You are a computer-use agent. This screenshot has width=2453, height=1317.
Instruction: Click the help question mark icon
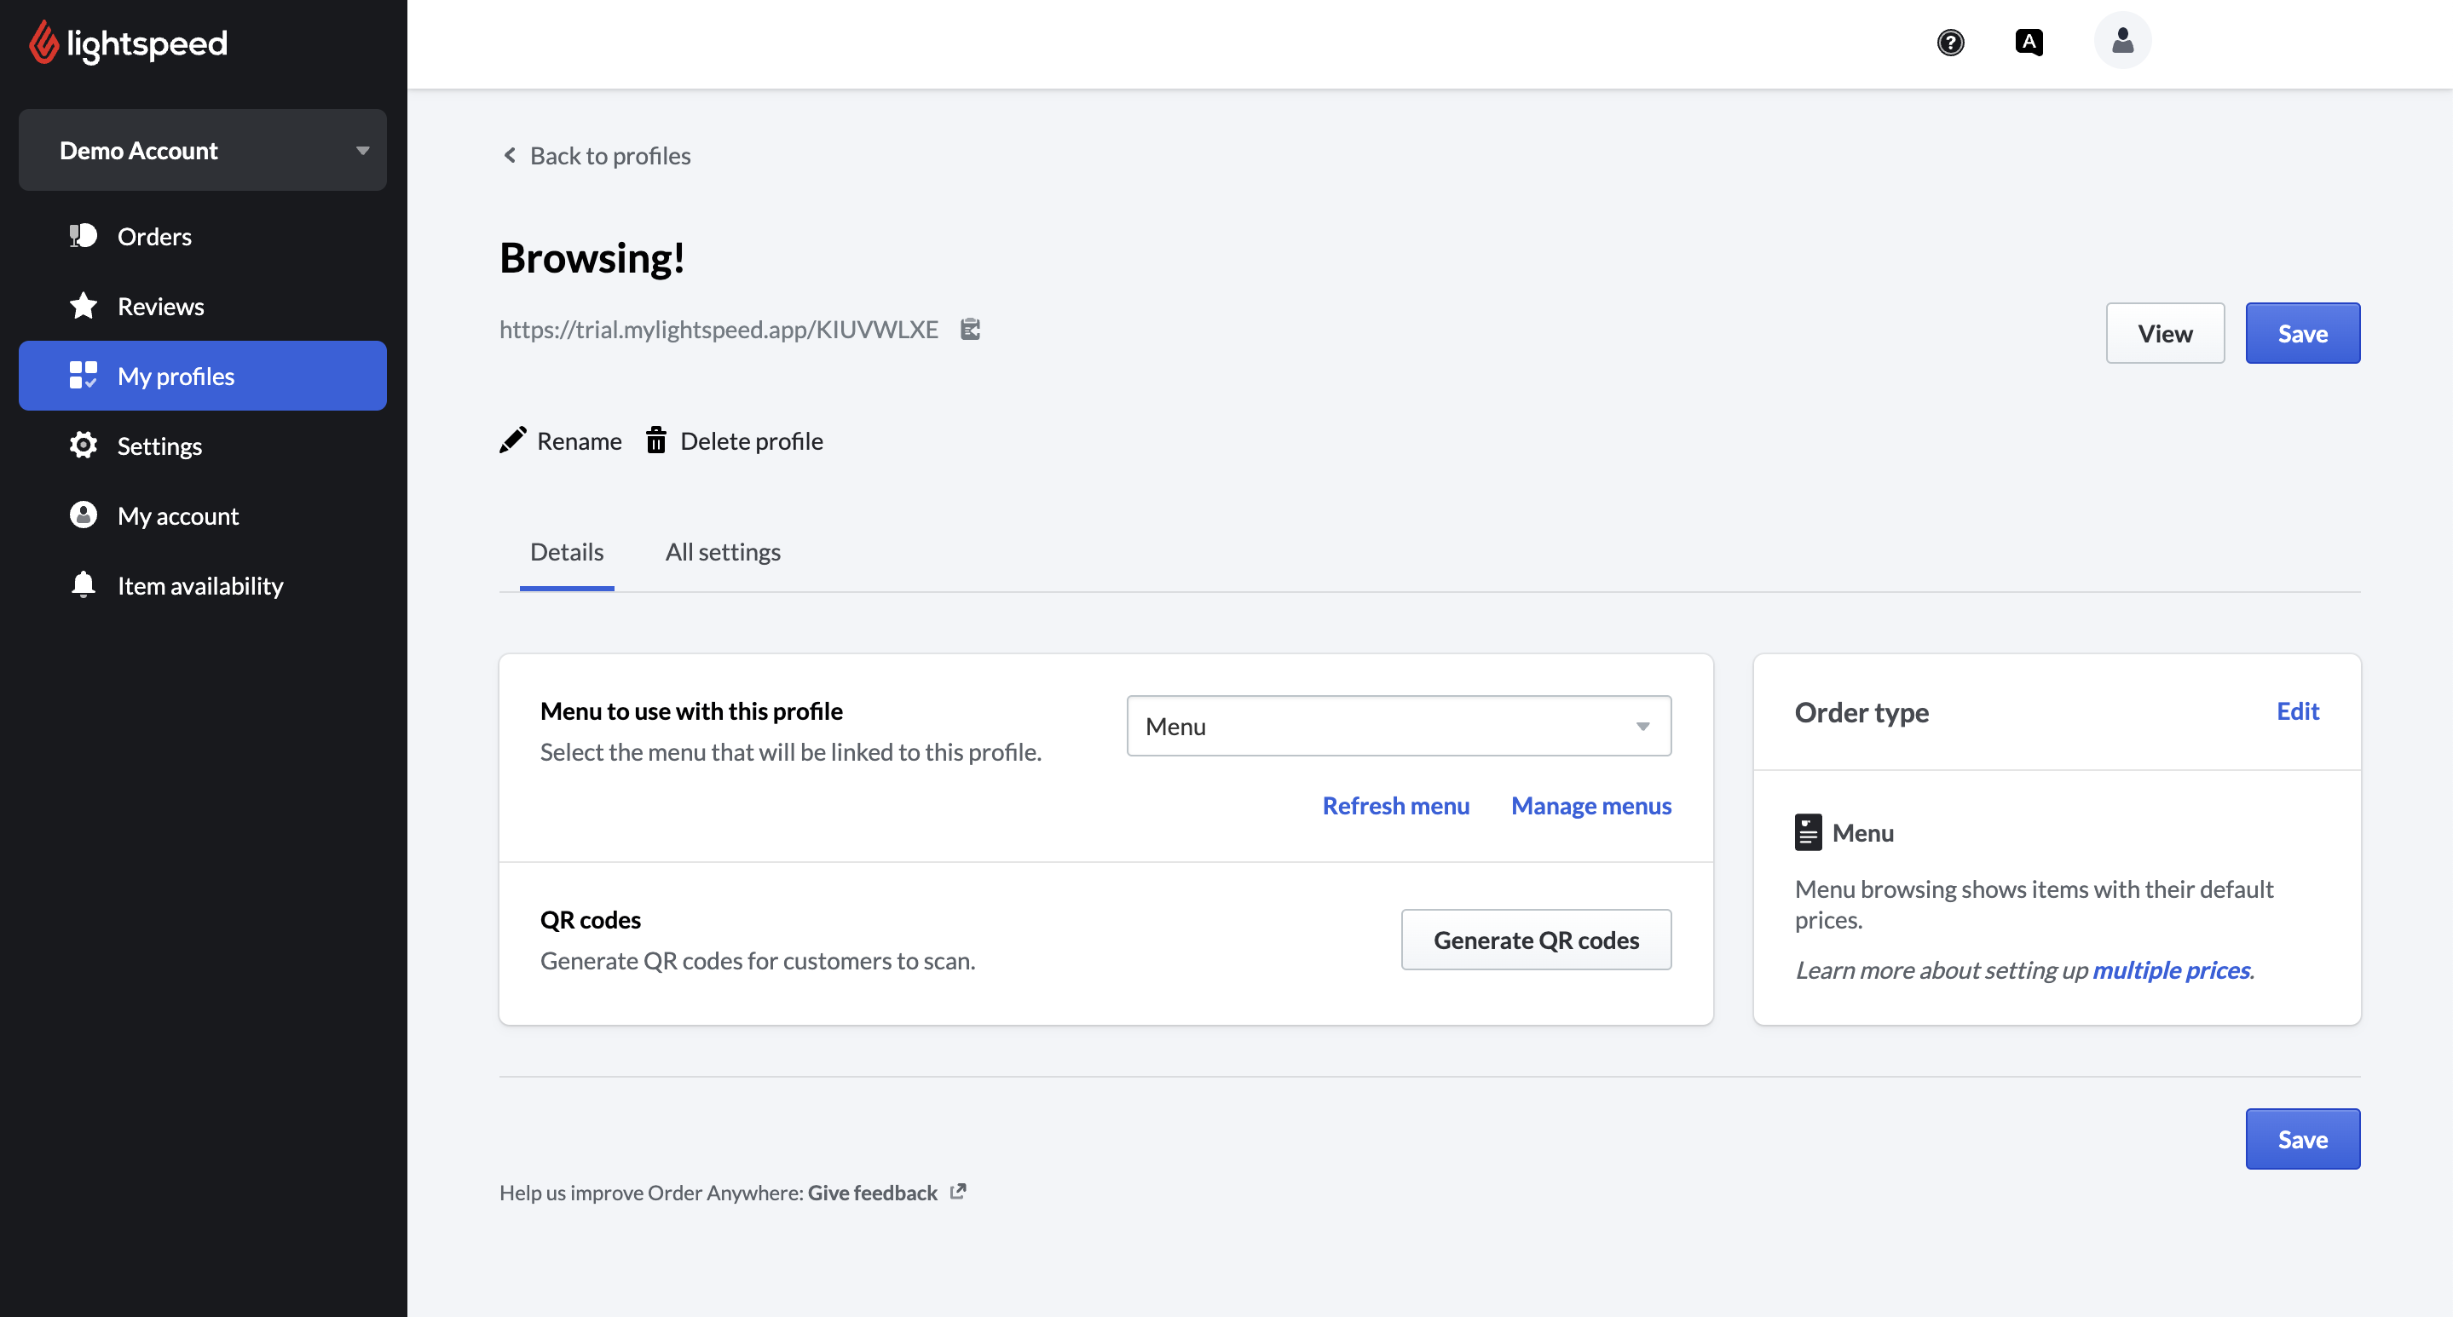(1950, 43)
